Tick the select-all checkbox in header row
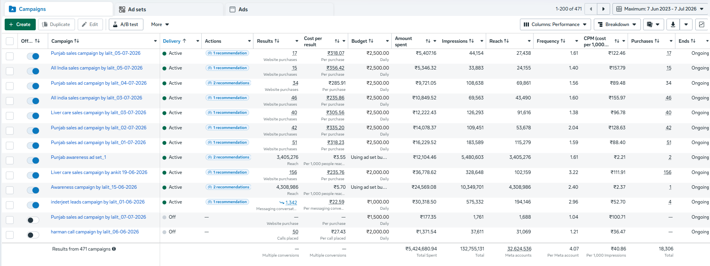710x266 pixels. pos(10,41)
